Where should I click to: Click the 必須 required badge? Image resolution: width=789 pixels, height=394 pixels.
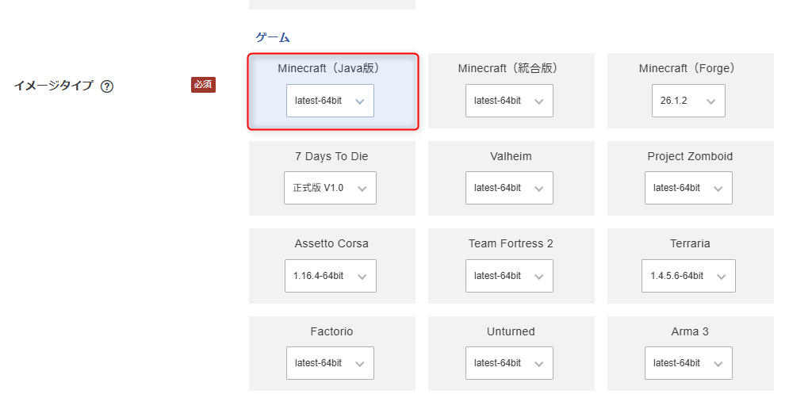click(x=203, y=85)
